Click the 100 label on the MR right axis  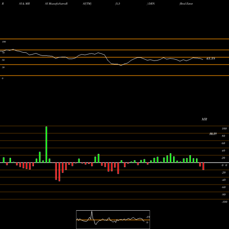click(224, 129)
